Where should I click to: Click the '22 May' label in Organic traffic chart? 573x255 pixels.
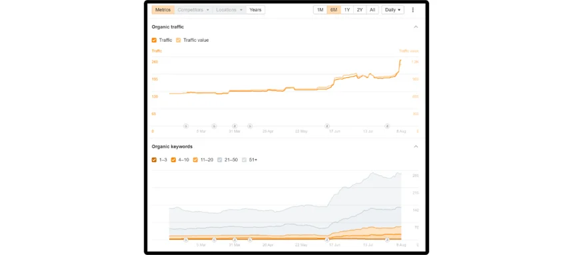click(x=301, y=131)
